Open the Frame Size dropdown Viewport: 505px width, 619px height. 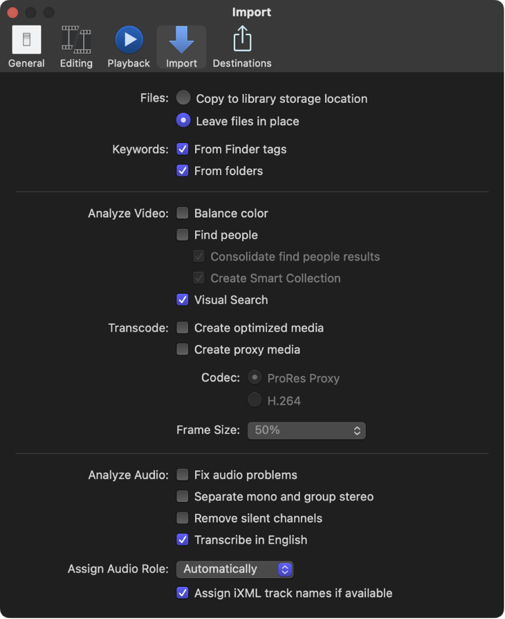[x=306, y=430]
